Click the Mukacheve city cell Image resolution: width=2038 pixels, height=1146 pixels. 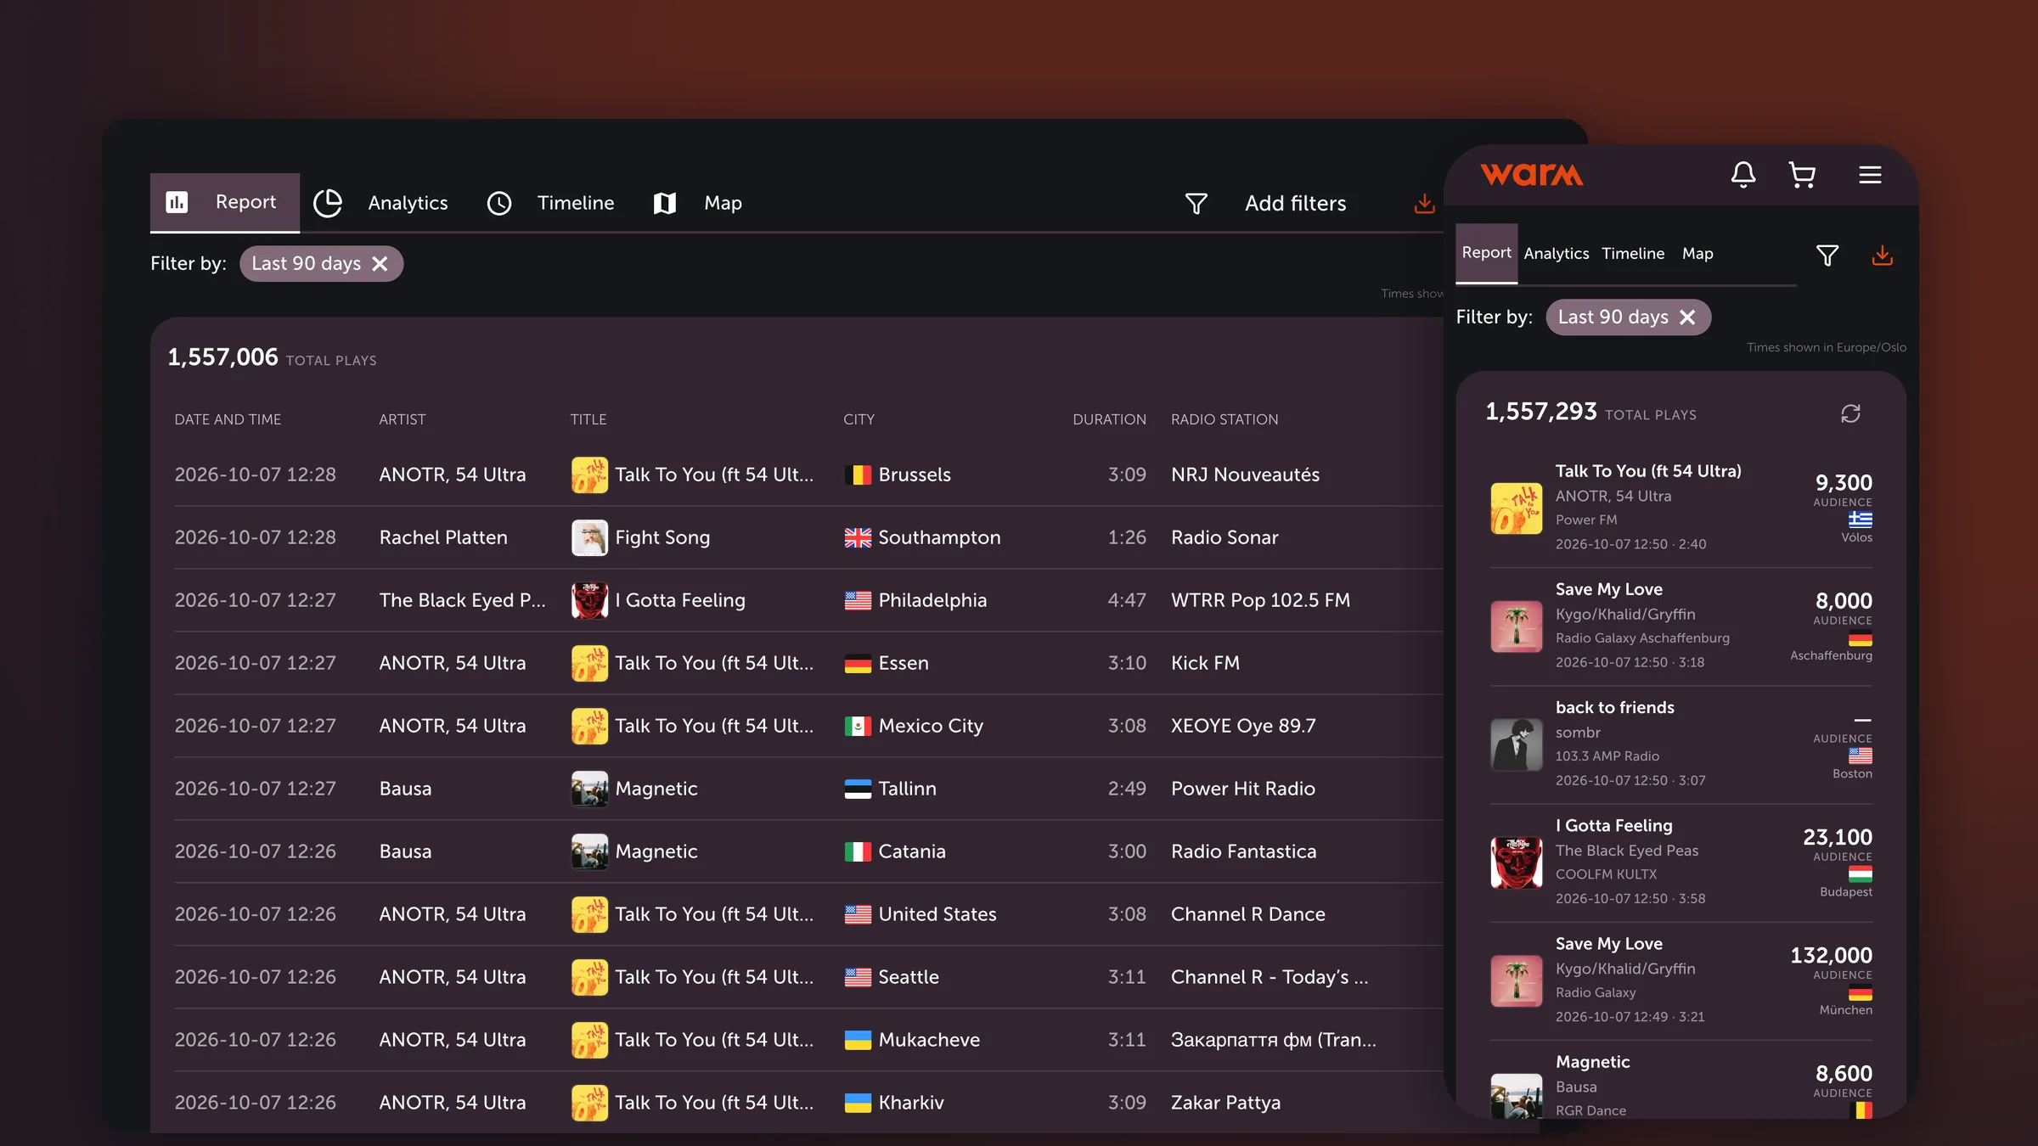(x=912, y=1040)
